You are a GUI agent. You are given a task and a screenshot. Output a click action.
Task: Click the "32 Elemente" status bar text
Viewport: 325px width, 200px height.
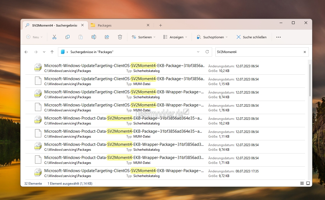(33, 183)
